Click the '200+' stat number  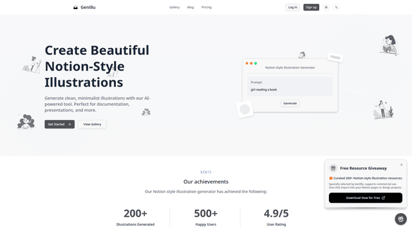135,214
